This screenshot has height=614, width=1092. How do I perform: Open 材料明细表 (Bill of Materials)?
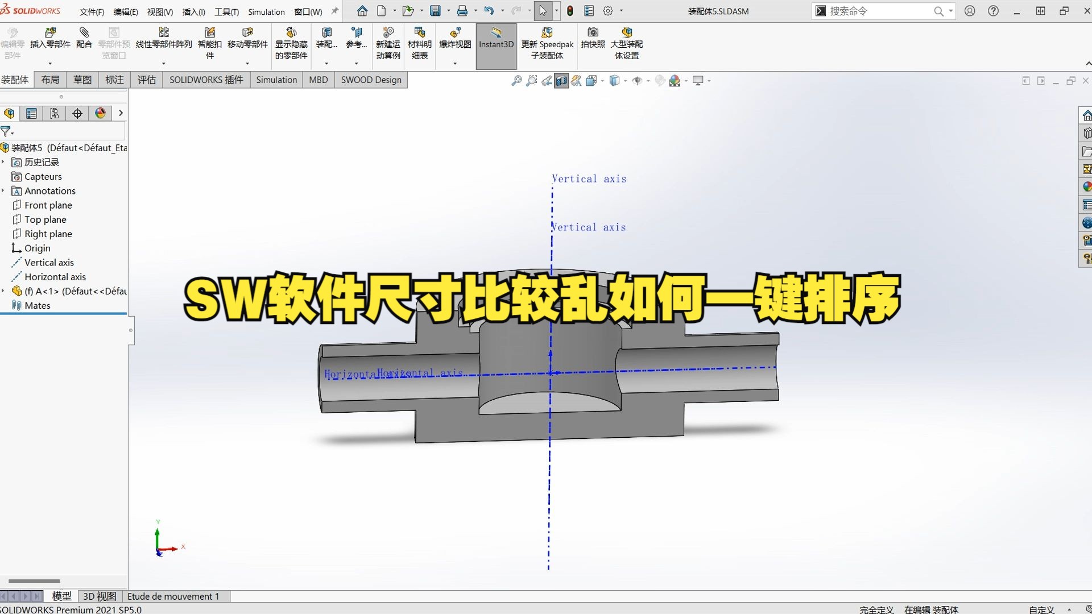(x=419, y=40)
